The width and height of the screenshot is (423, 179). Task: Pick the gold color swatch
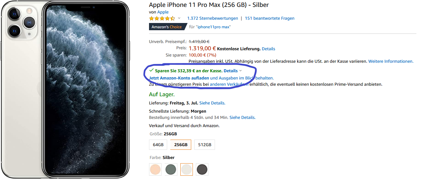click(x=155, y=169)
